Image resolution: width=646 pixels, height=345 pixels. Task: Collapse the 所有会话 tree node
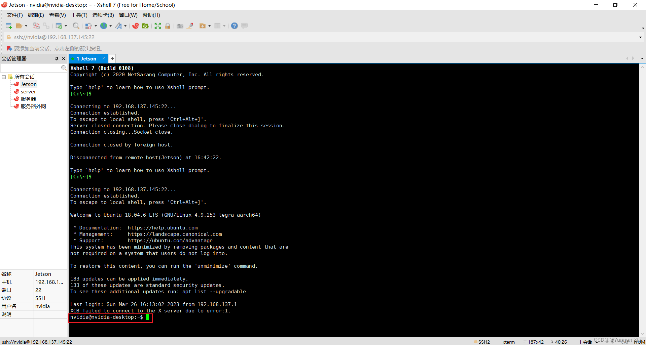pyautogui.click(x=4, y=77)
